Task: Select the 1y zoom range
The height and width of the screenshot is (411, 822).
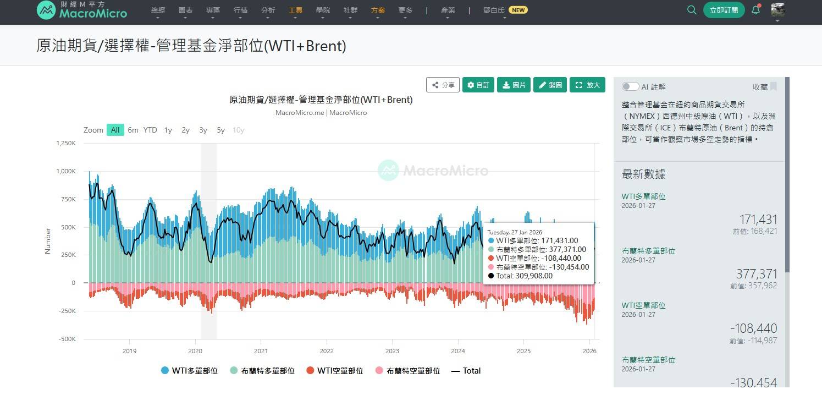Action: tap(168, 130)
